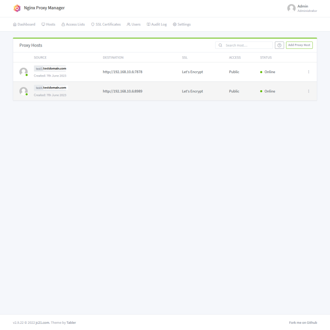Click the destination http://192.168.10.6:7878
The width and height of the screenshot is (330, 330).
coord(122,72)
